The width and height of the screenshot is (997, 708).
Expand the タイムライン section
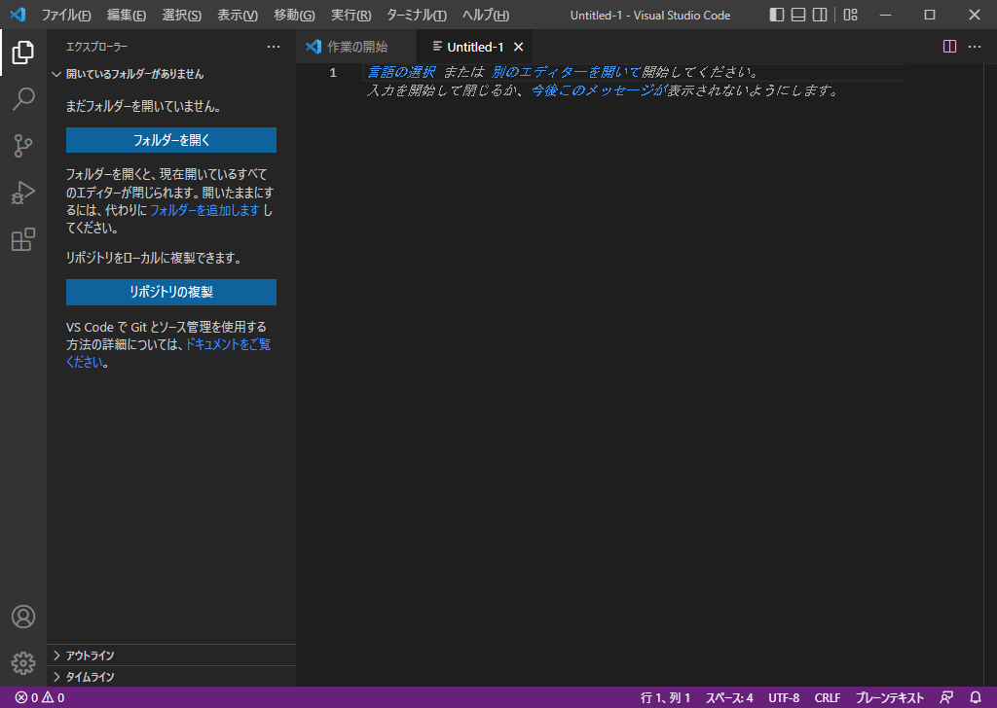click(171, 677)
